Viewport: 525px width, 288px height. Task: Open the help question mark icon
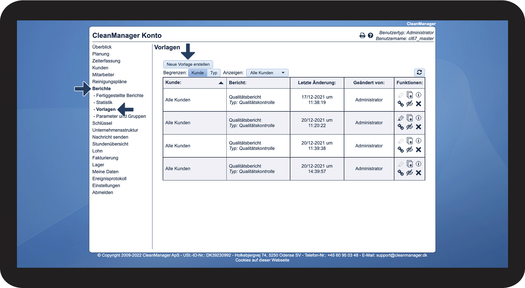coord(370,36)
